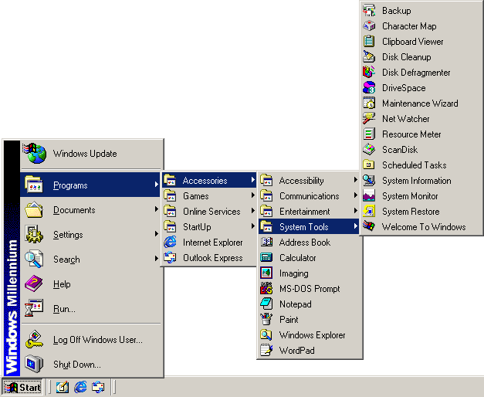484x397 pixels.
Task: Expand the Games submenu arrow
Action: pos(252,195)
